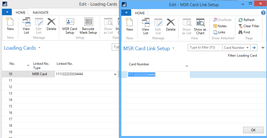
Task: Apply the filter with the blue arrow button
Action: click(254, 48)
